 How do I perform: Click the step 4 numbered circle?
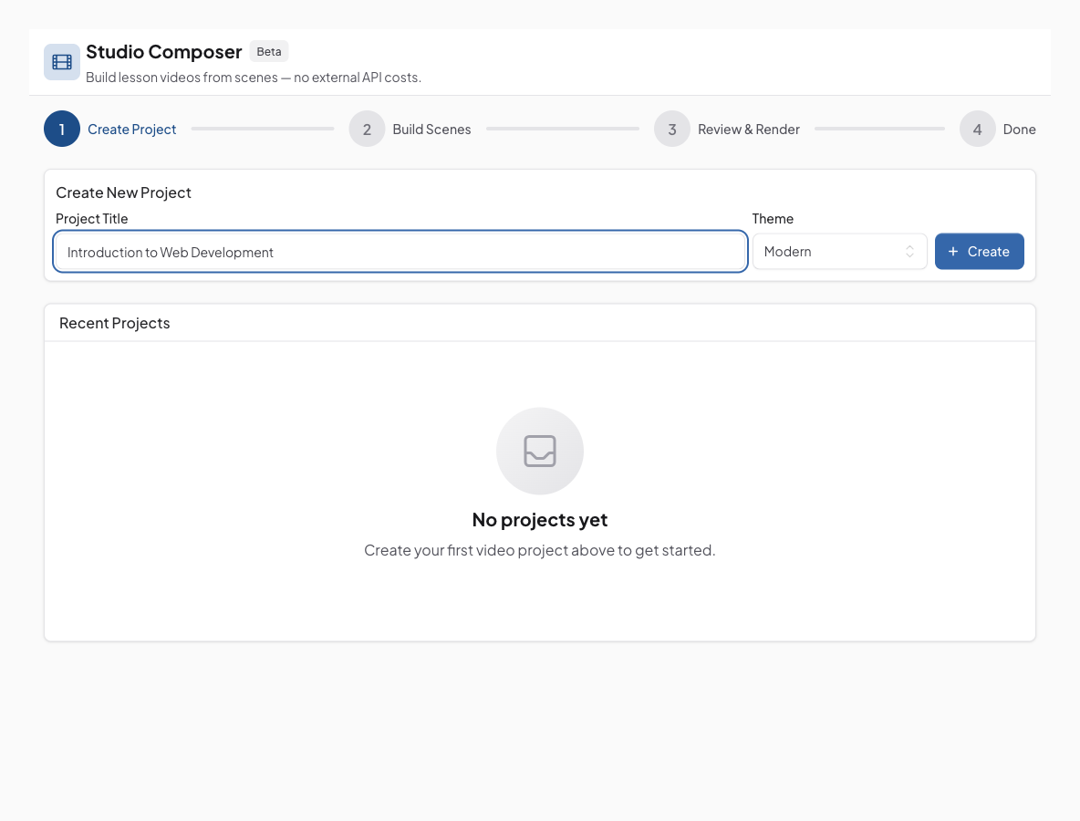(977, 130)
